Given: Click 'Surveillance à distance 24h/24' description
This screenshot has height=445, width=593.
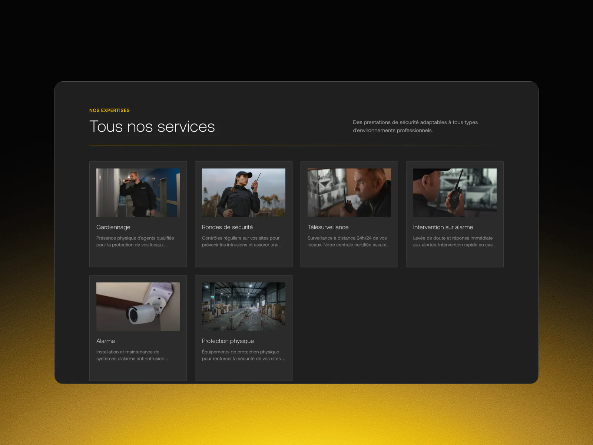Looking at the screenshot, I should click(x=348, y=241).
